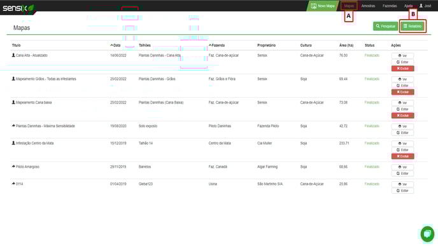438x246 pixels.
Task: View Plantas Daninhas - Máxima Sensibilidade map
Action: point(402,126)
